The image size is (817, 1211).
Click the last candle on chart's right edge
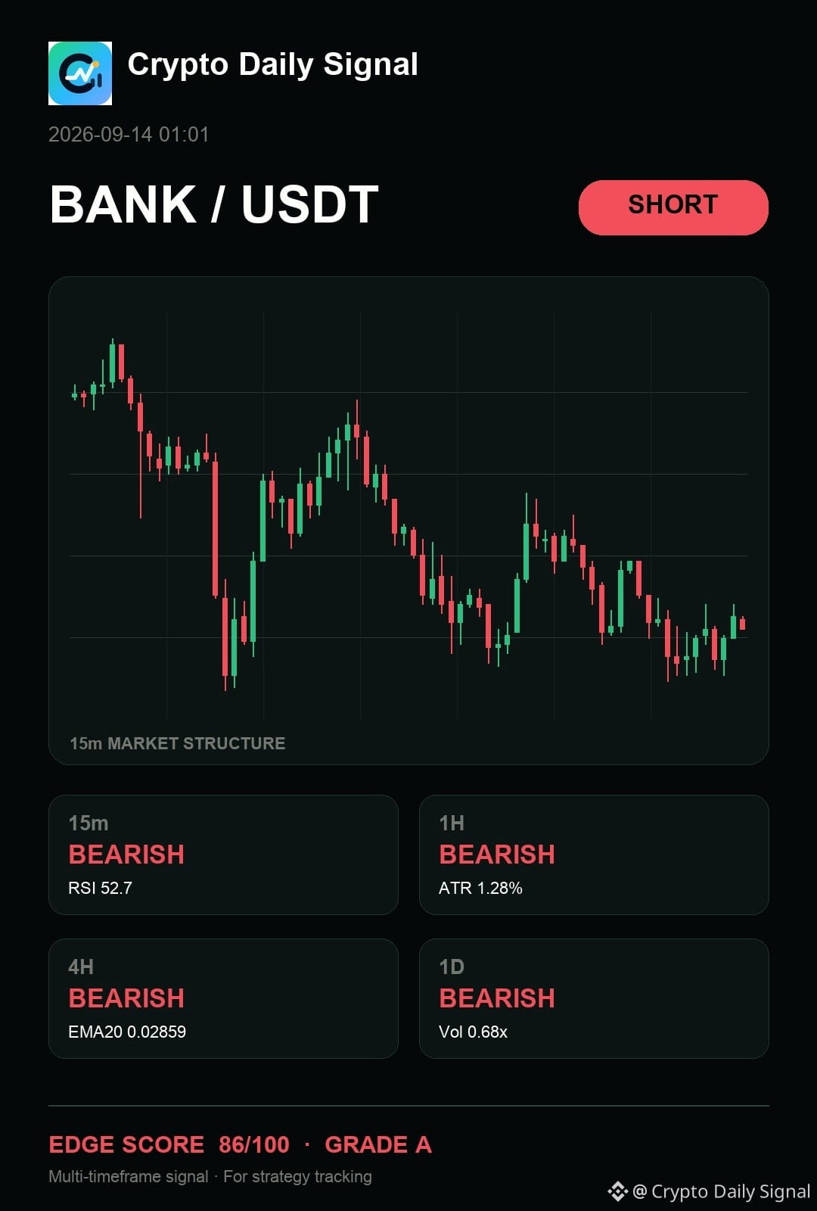743,624
